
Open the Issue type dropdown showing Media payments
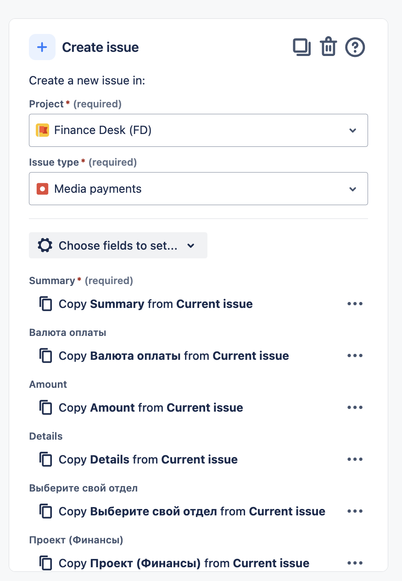point(198,189)
